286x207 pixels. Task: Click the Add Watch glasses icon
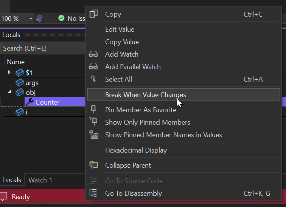pos(93,54)
